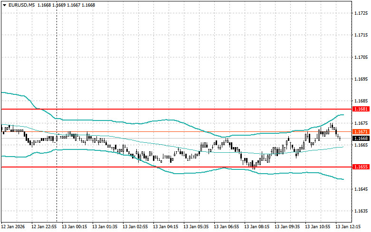Click the EURUSD,M5 chart title text

tap(21, 5)
